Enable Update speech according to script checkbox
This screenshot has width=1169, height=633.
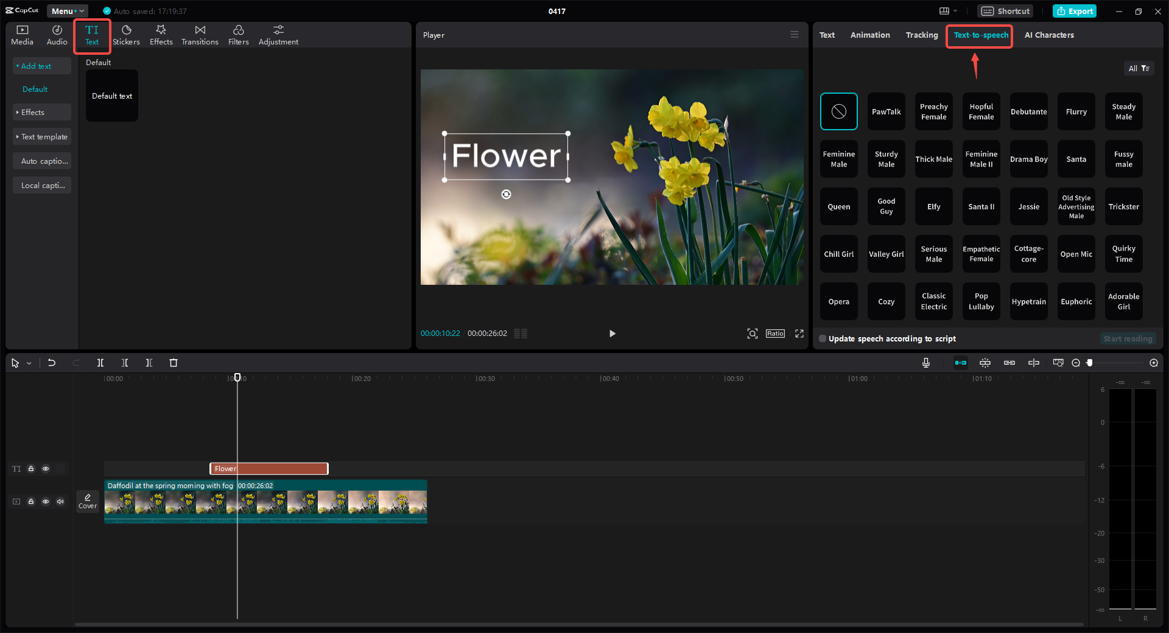[x=823, y=339]
